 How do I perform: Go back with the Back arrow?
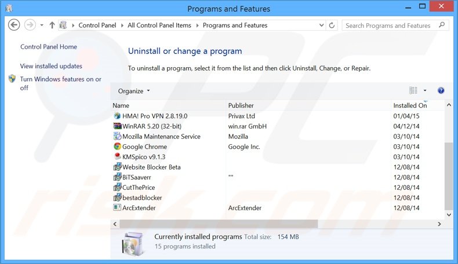[14, 25]
